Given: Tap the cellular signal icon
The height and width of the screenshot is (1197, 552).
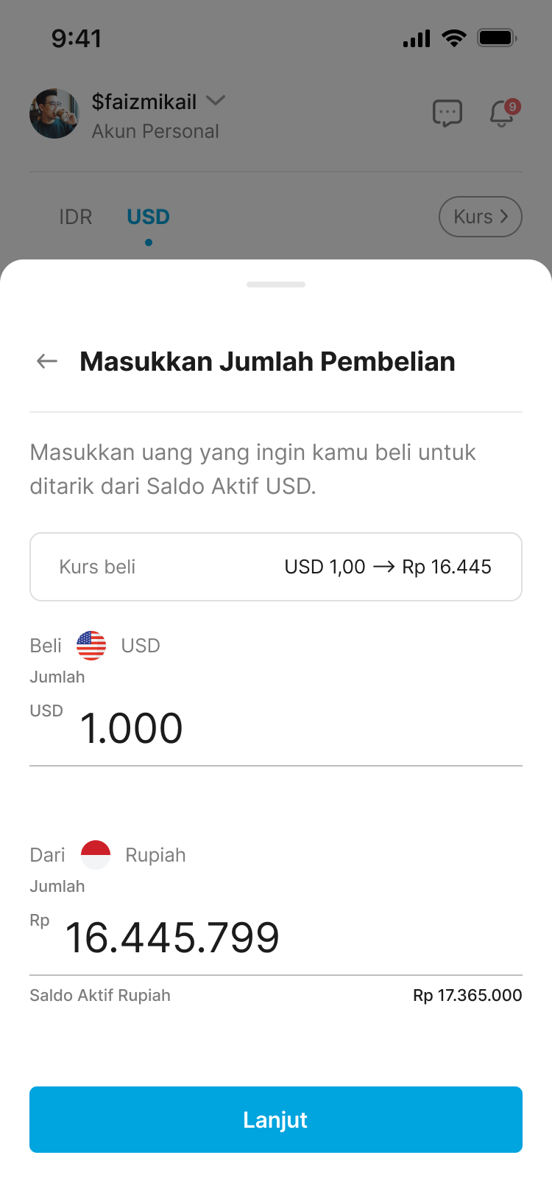Looking at the screenshot, I should [417, 38].
